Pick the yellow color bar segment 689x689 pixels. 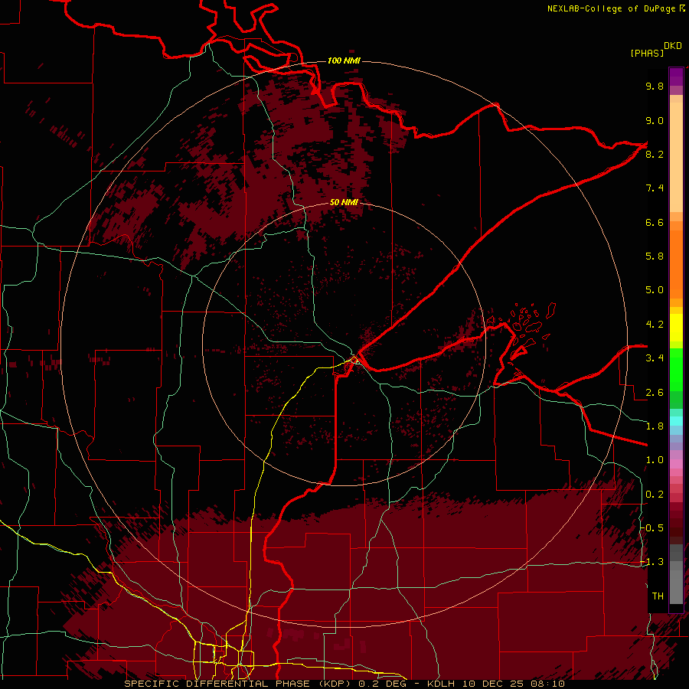[x=676, y=328]
